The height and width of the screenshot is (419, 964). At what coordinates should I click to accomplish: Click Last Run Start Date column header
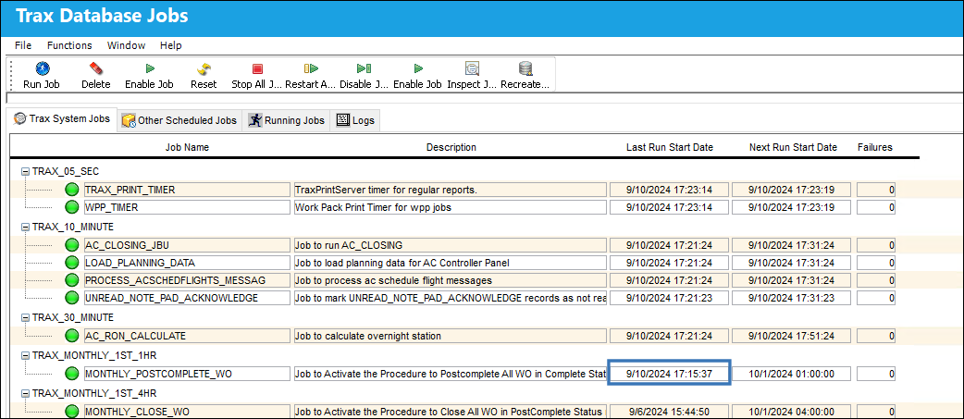pyautogui.click(x=670, y=147)
